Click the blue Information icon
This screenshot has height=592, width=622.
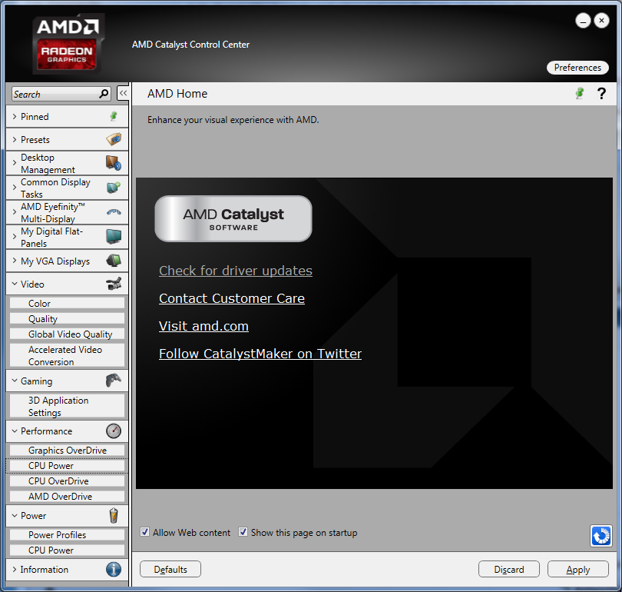pyautogui.click(x=114, y=569)
